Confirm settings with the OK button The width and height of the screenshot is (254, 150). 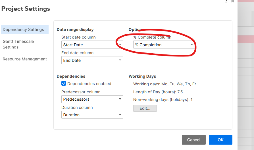point(221,140)
